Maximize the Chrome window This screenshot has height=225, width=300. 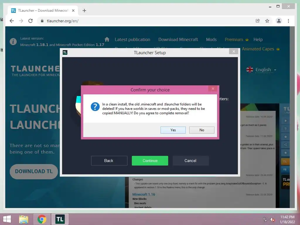coord(278,6)
